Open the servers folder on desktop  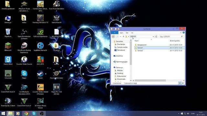tap(56, 61)
